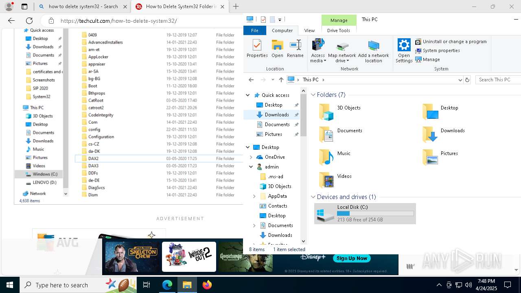Screen dimensions: 521x293
Task: Open the volume control in tray
Action: tap(468, 285)
